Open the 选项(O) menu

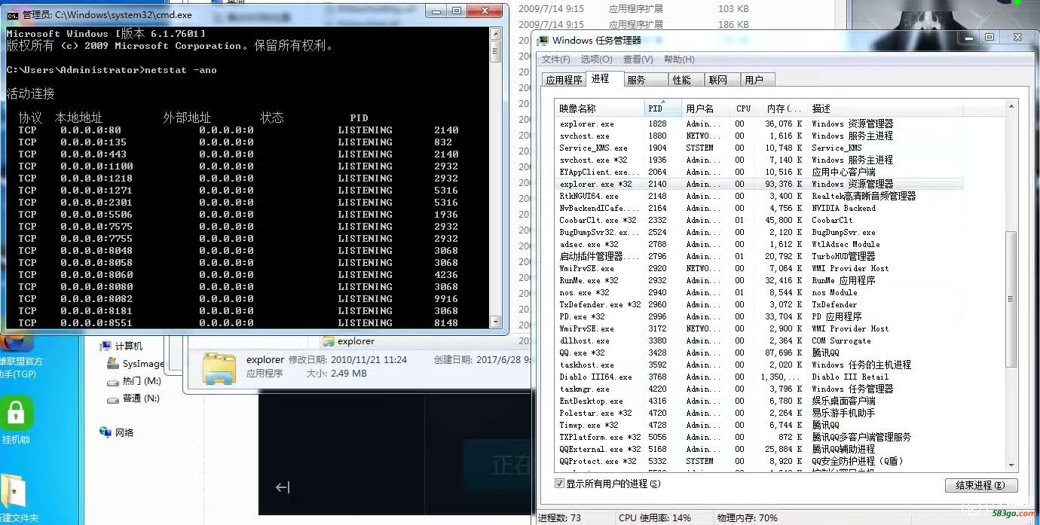pos(596,60)
